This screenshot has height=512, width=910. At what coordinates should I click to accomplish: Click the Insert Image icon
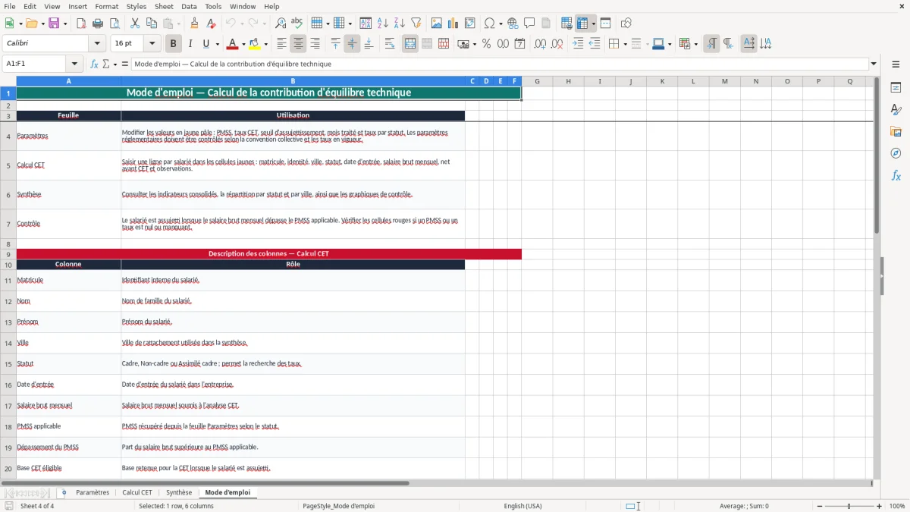pos(437,24)
